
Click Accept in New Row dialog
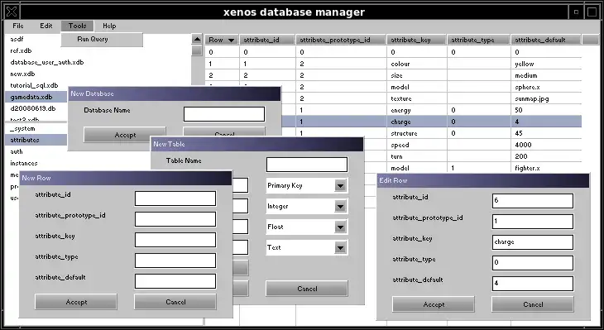pos(76,302)
